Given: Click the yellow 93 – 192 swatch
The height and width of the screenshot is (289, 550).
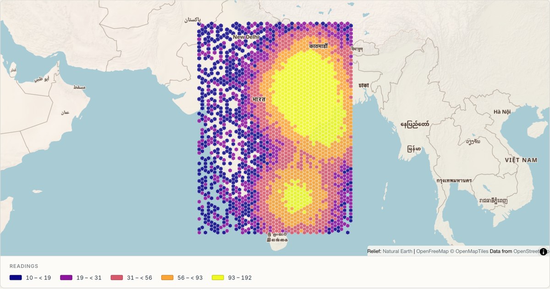Looking at the screenshot, I should pos(218,278).
